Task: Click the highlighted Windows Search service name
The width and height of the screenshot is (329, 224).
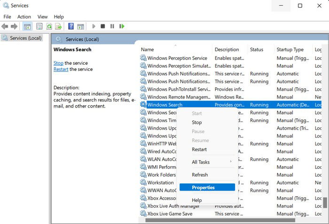Action: [165, 105]
